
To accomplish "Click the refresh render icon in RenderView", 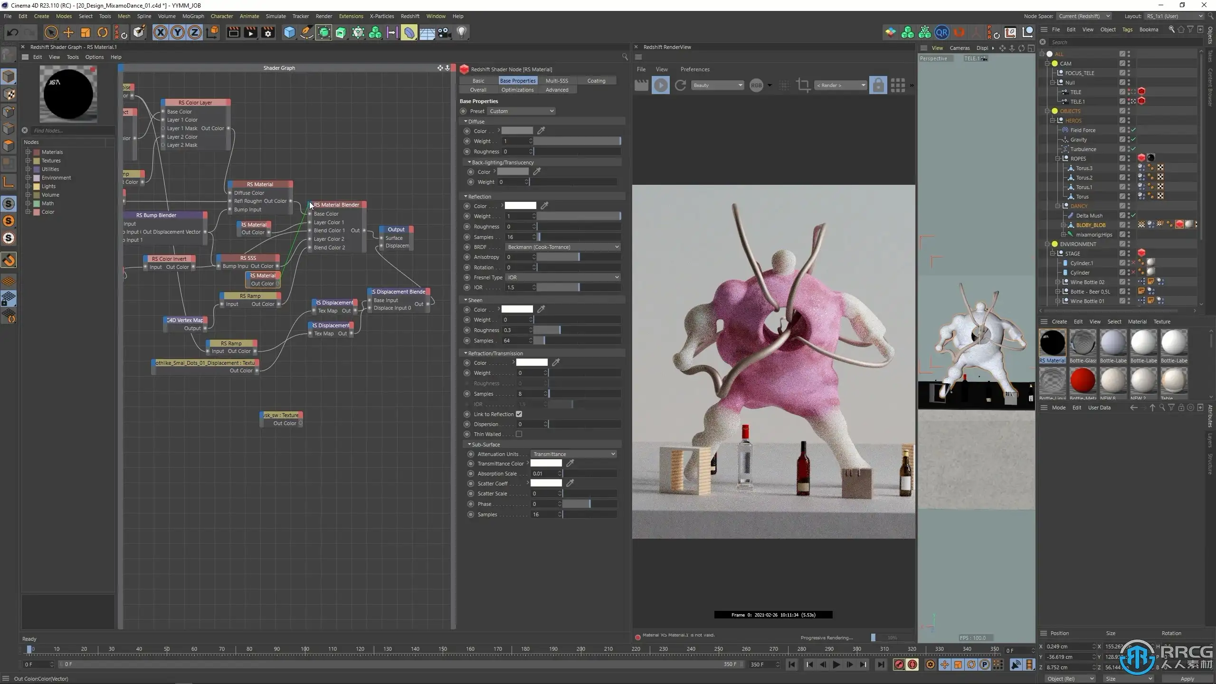I will pyautogui.click(x=680, y=85).
